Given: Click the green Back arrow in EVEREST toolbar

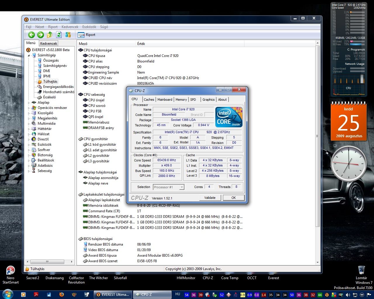Looking at the screenshot, I should [32, 35].
